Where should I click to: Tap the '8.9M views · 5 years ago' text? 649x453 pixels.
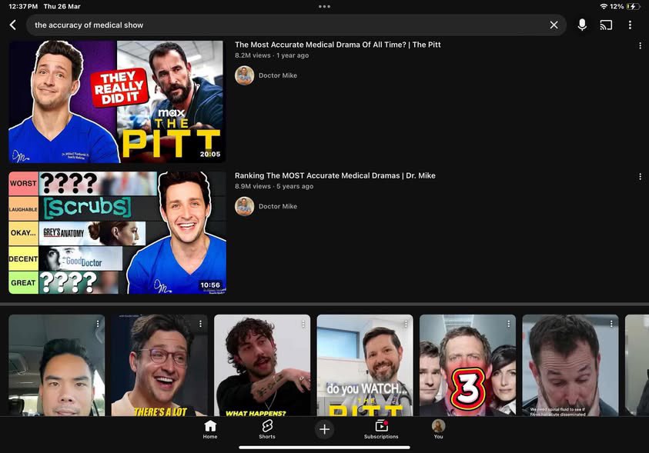[x=274, y=186]
